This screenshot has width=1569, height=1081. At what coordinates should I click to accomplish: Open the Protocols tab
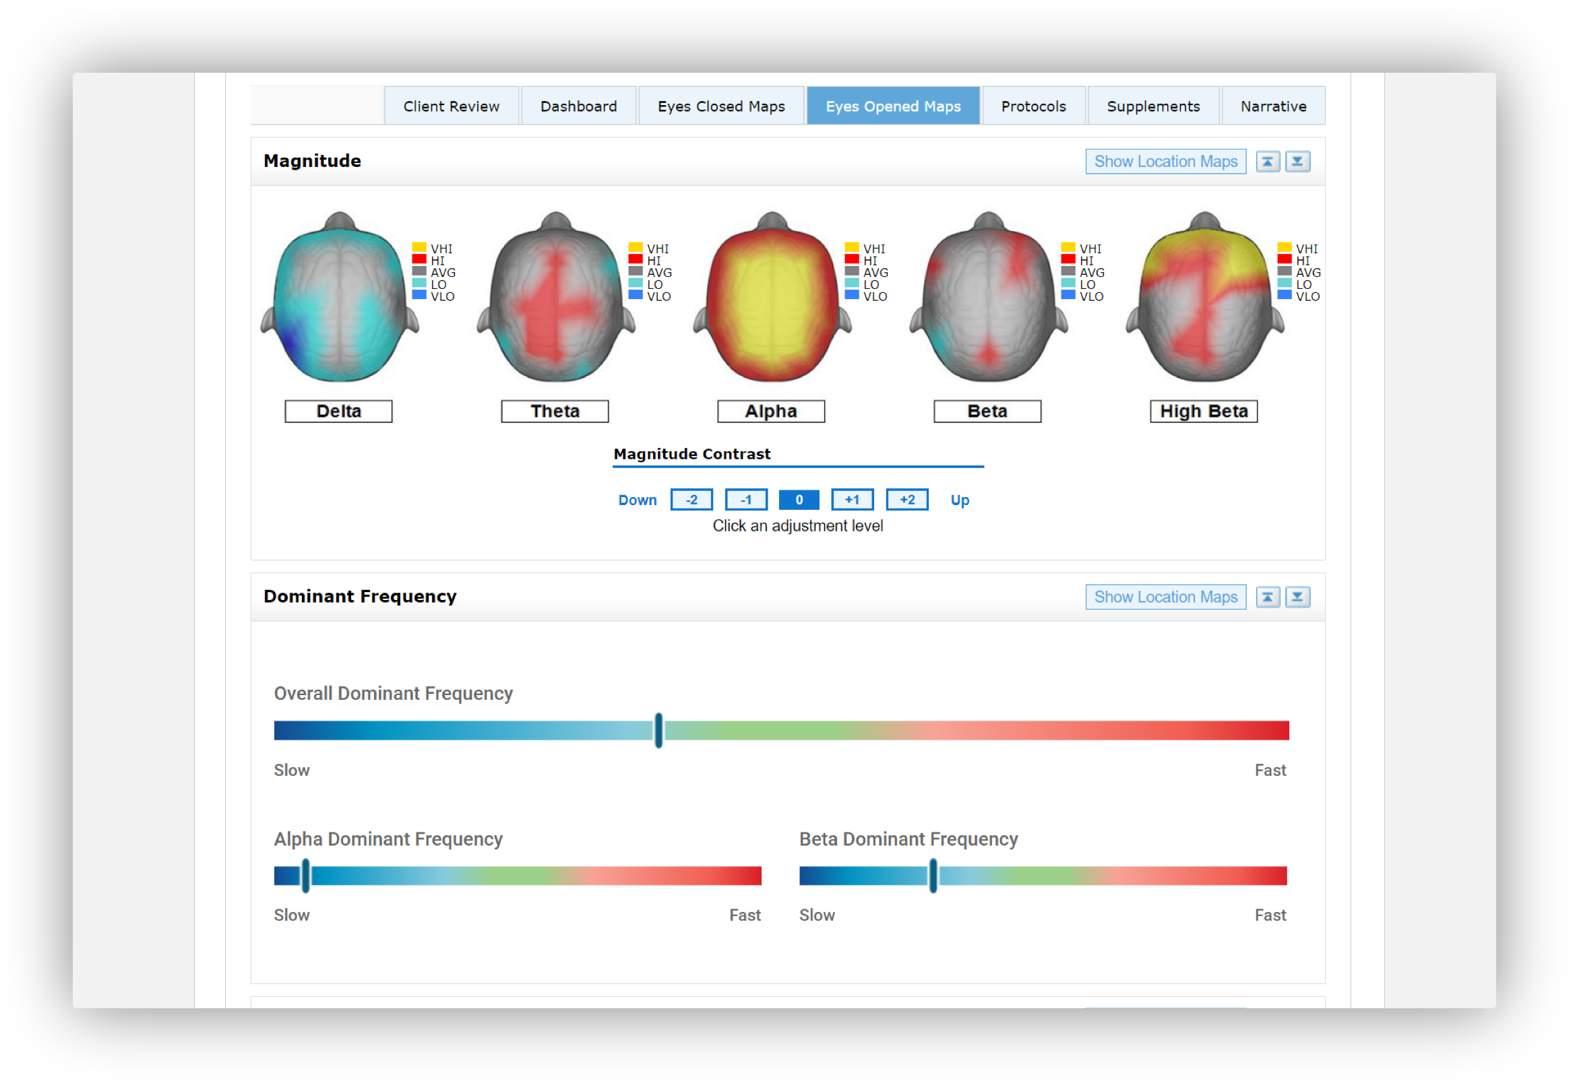(1033, 106)
